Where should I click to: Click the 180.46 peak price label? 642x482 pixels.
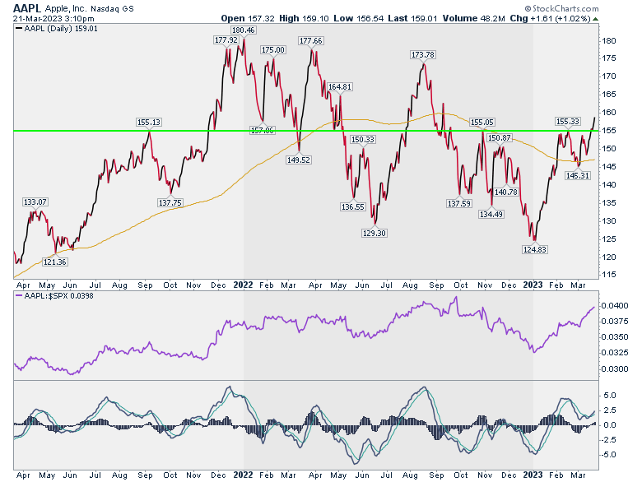[243, 30]
